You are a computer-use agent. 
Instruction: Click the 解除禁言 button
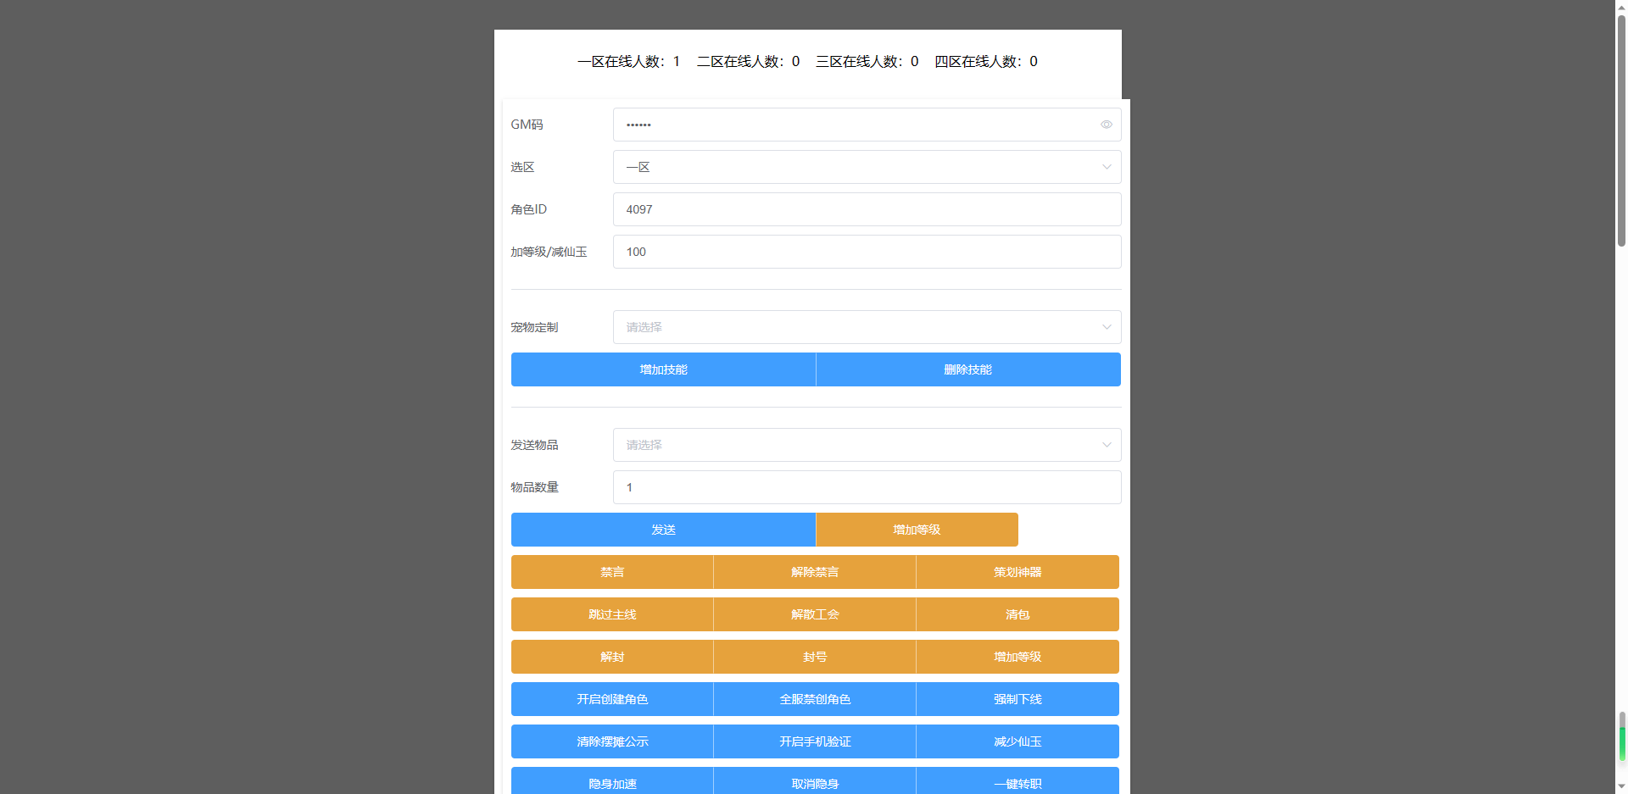815,572
